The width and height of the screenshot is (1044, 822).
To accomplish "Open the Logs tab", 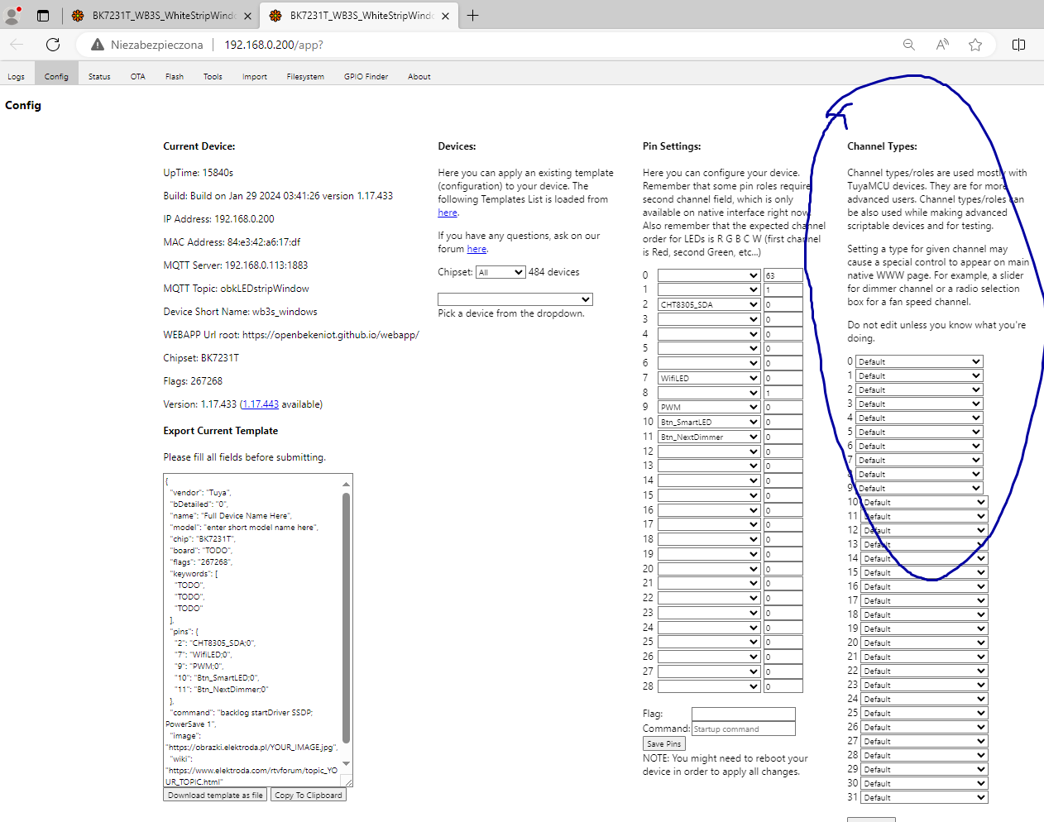I will pos(17,76).
